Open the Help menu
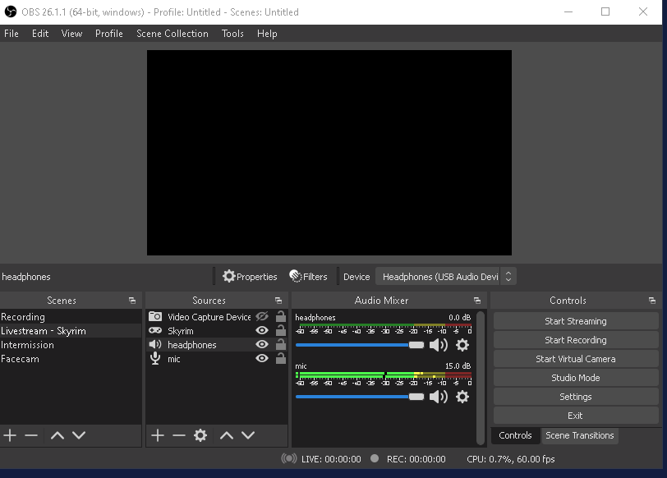This screenshot has width=667, height=478. [267, 34]
